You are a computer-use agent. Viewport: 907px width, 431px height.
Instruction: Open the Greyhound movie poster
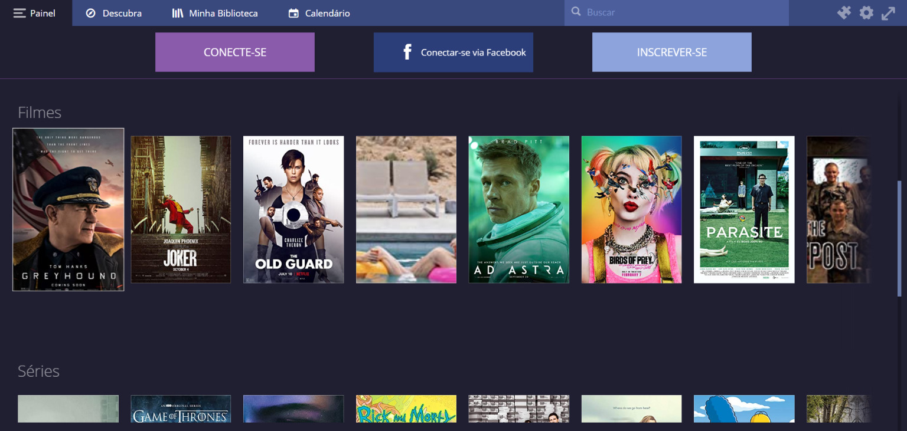click(68, 209)
